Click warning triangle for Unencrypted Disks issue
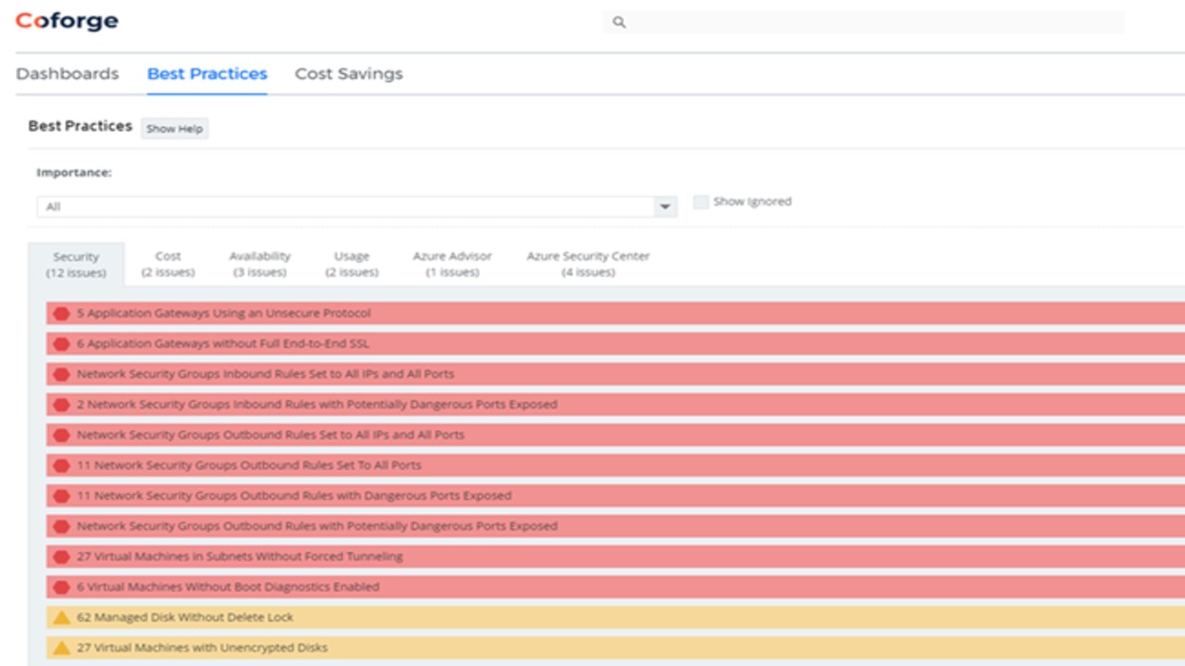This screenshot has height=666, width=1185. pyautogui.click(x=61, y=647)
